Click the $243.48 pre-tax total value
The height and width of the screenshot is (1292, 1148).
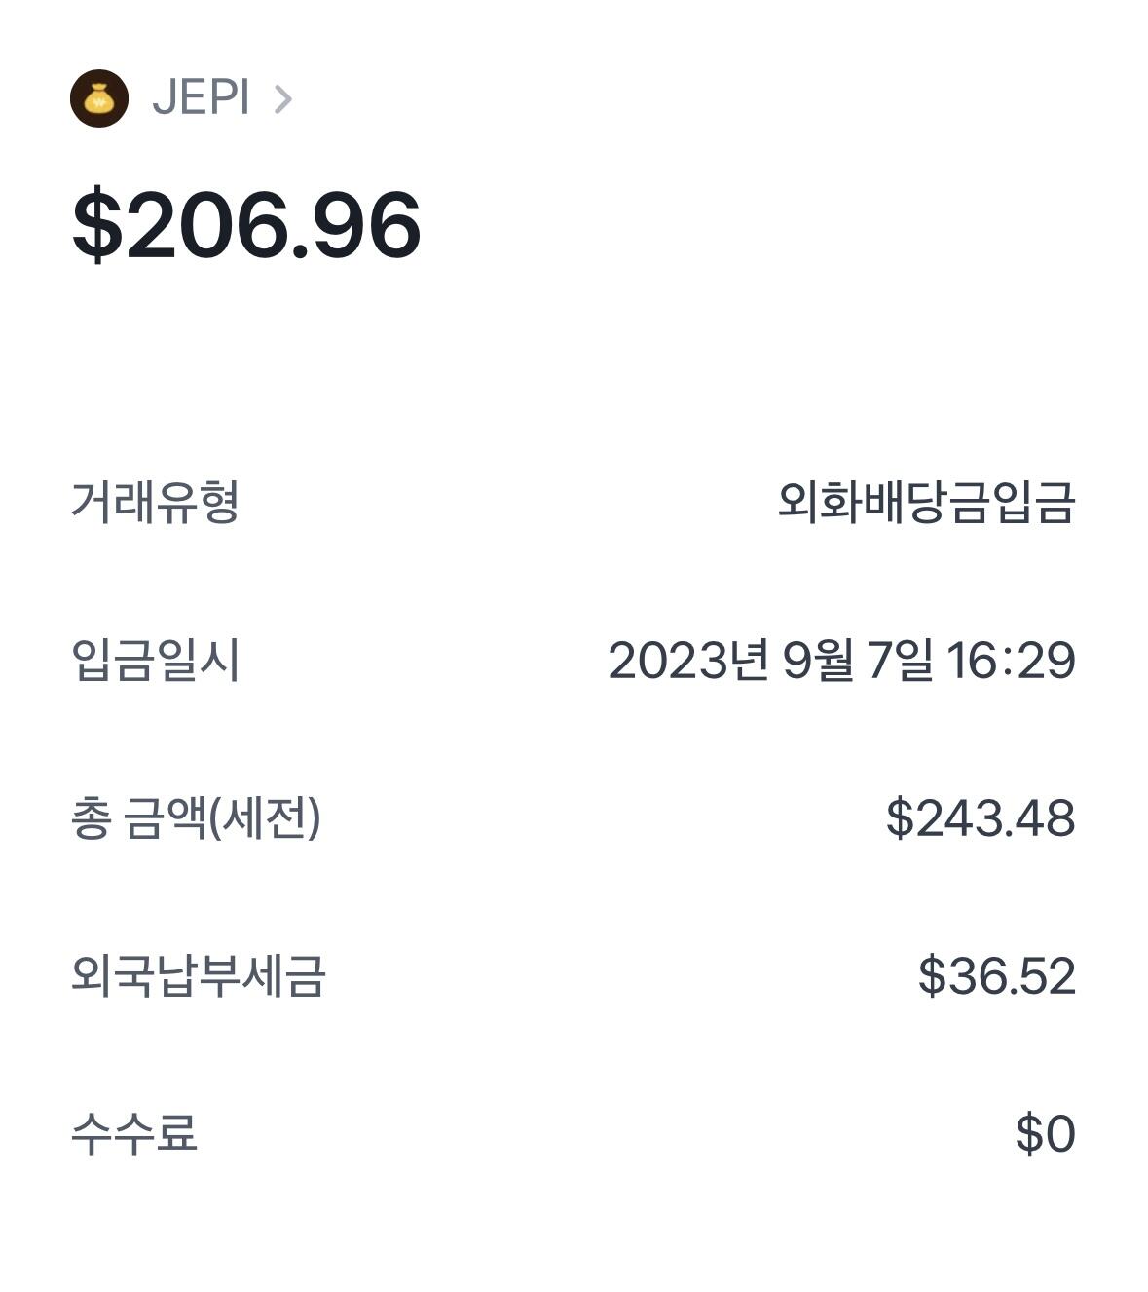tap(981, 817)
